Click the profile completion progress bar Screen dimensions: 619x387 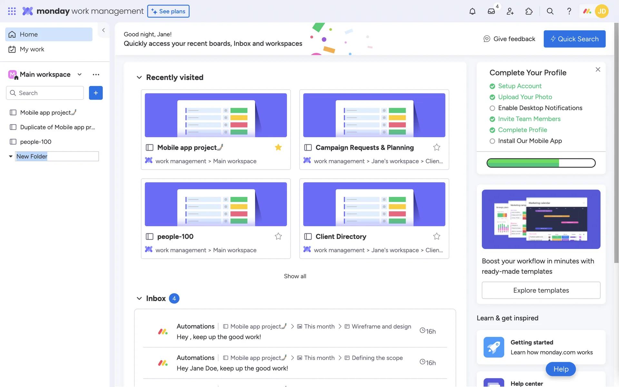(x=541, y=163)
